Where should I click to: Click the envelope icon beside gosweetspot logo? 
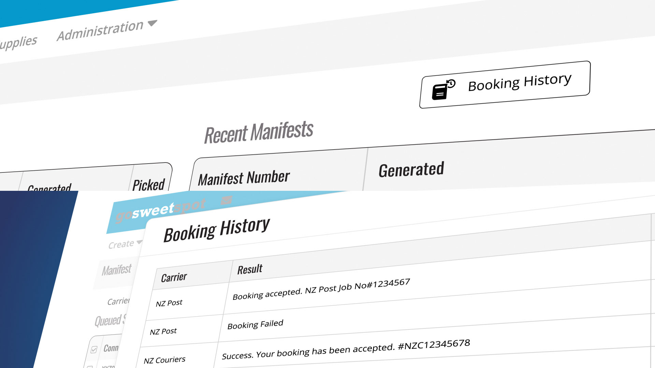click(227, 200)
